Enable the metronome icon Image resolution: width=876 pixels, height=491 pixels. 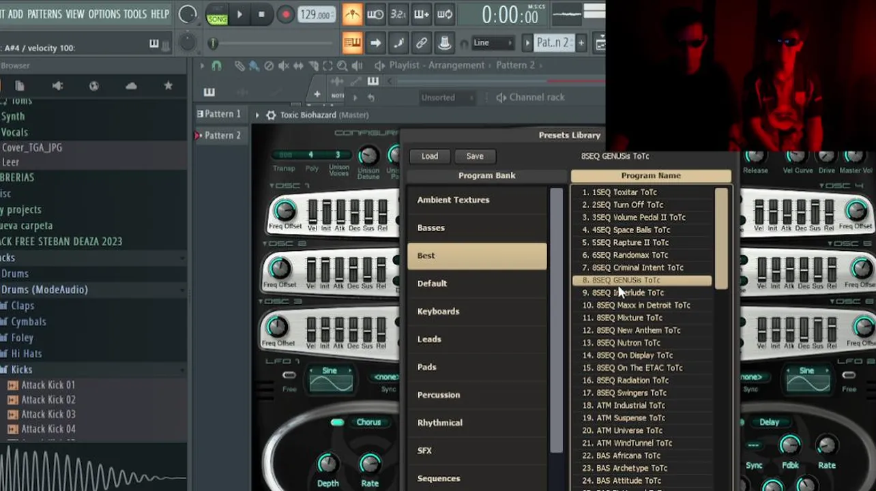click(352, 14)
